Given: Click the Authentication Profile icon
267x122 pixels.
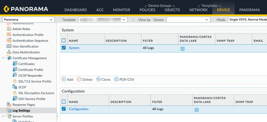Looking at the screenshot, I should point(9,35).
